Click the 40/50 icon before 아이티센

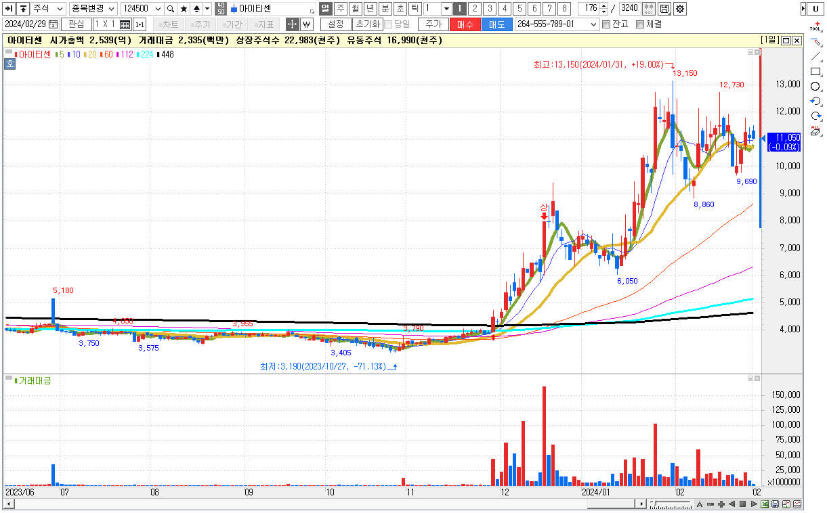(x=221, y=9)
